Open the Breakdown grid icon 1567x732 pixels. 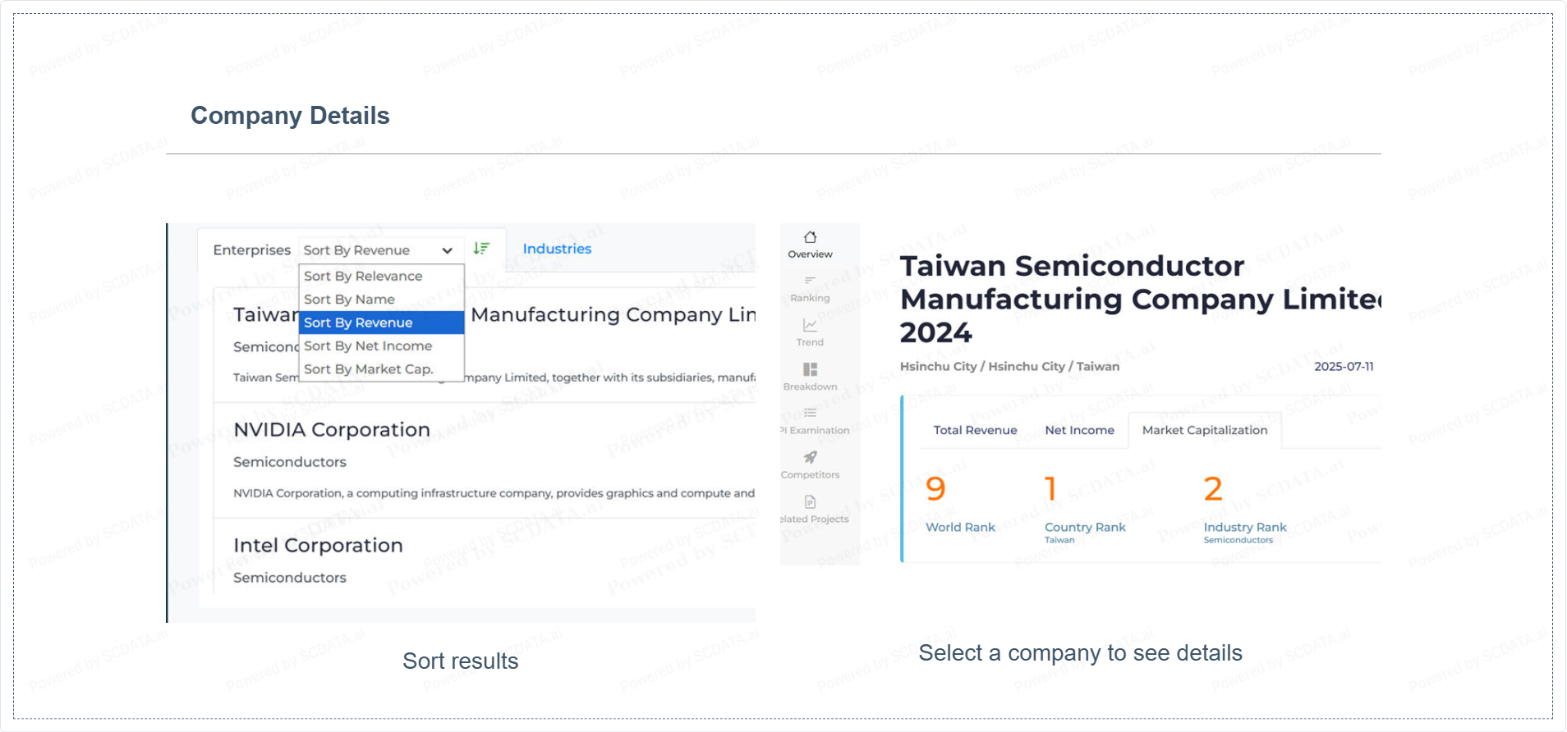[x=810, y=370]
